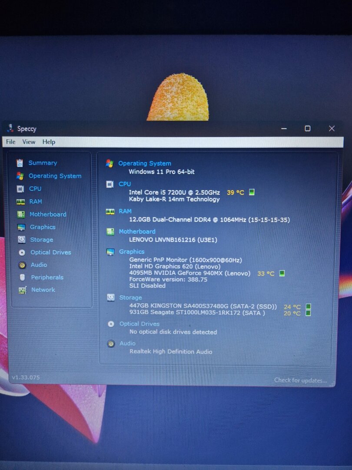Screen dimensions: 352x470
Task: Click the Windows 11 Pro 64-bit text
Action: coord(162,172)
